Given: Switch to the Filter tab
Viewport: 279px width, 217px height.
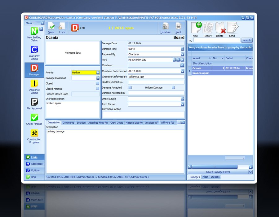Looking at the screenshot, I should click(205, 177).
